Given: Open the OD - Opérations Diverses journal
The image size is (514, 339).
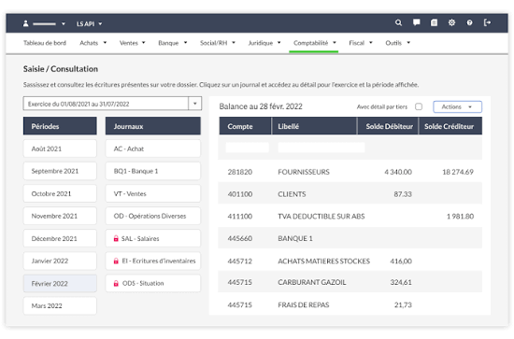Looking at the screenshot, I should pos(153,216).
